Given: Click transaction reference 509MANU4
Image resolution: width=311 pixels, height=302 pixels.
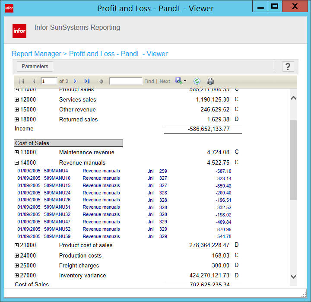Looking at the screenshot, I should [x=56, y=171].
